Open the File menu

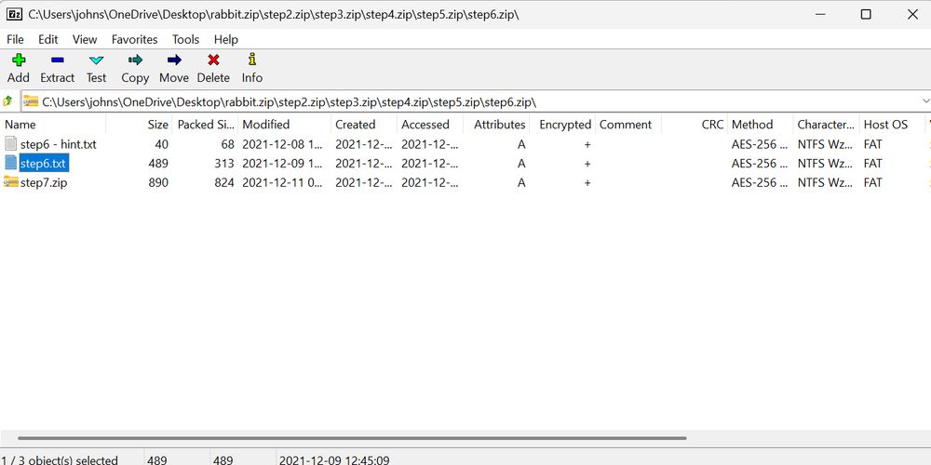tap(15, 40)
